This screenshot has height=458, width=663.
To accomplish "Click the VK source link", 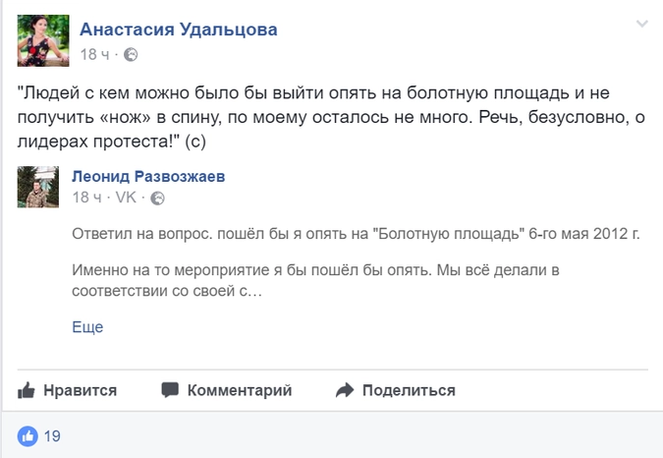I will coord(126,198).
